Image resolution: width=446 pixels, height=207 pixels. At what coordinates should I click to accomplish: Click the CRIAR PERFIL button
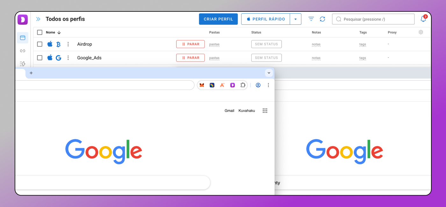tap(218, 19)
